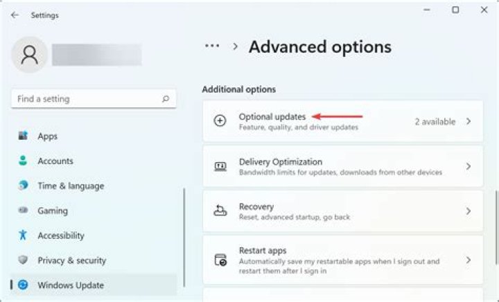This screenshot has width=499, height=302.
Task: Open the breadcrumb ellipsis menu
Action: [212, 46]
